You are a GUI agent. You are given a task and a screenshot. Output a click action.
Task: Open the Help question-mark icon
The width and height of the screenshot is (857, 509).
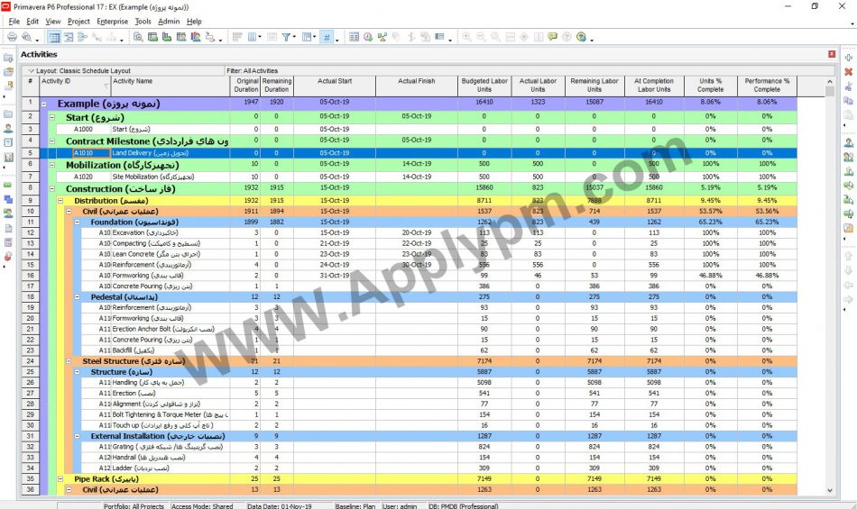pyautogui.click(x=581, y=37)
